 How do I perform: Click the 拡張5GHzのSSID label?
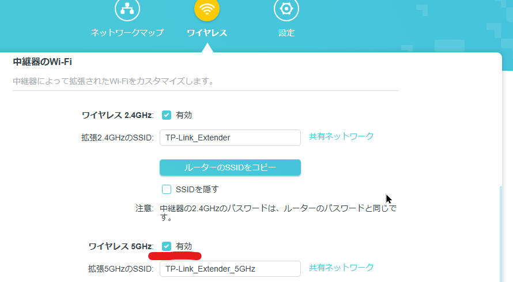coord(120,269)
